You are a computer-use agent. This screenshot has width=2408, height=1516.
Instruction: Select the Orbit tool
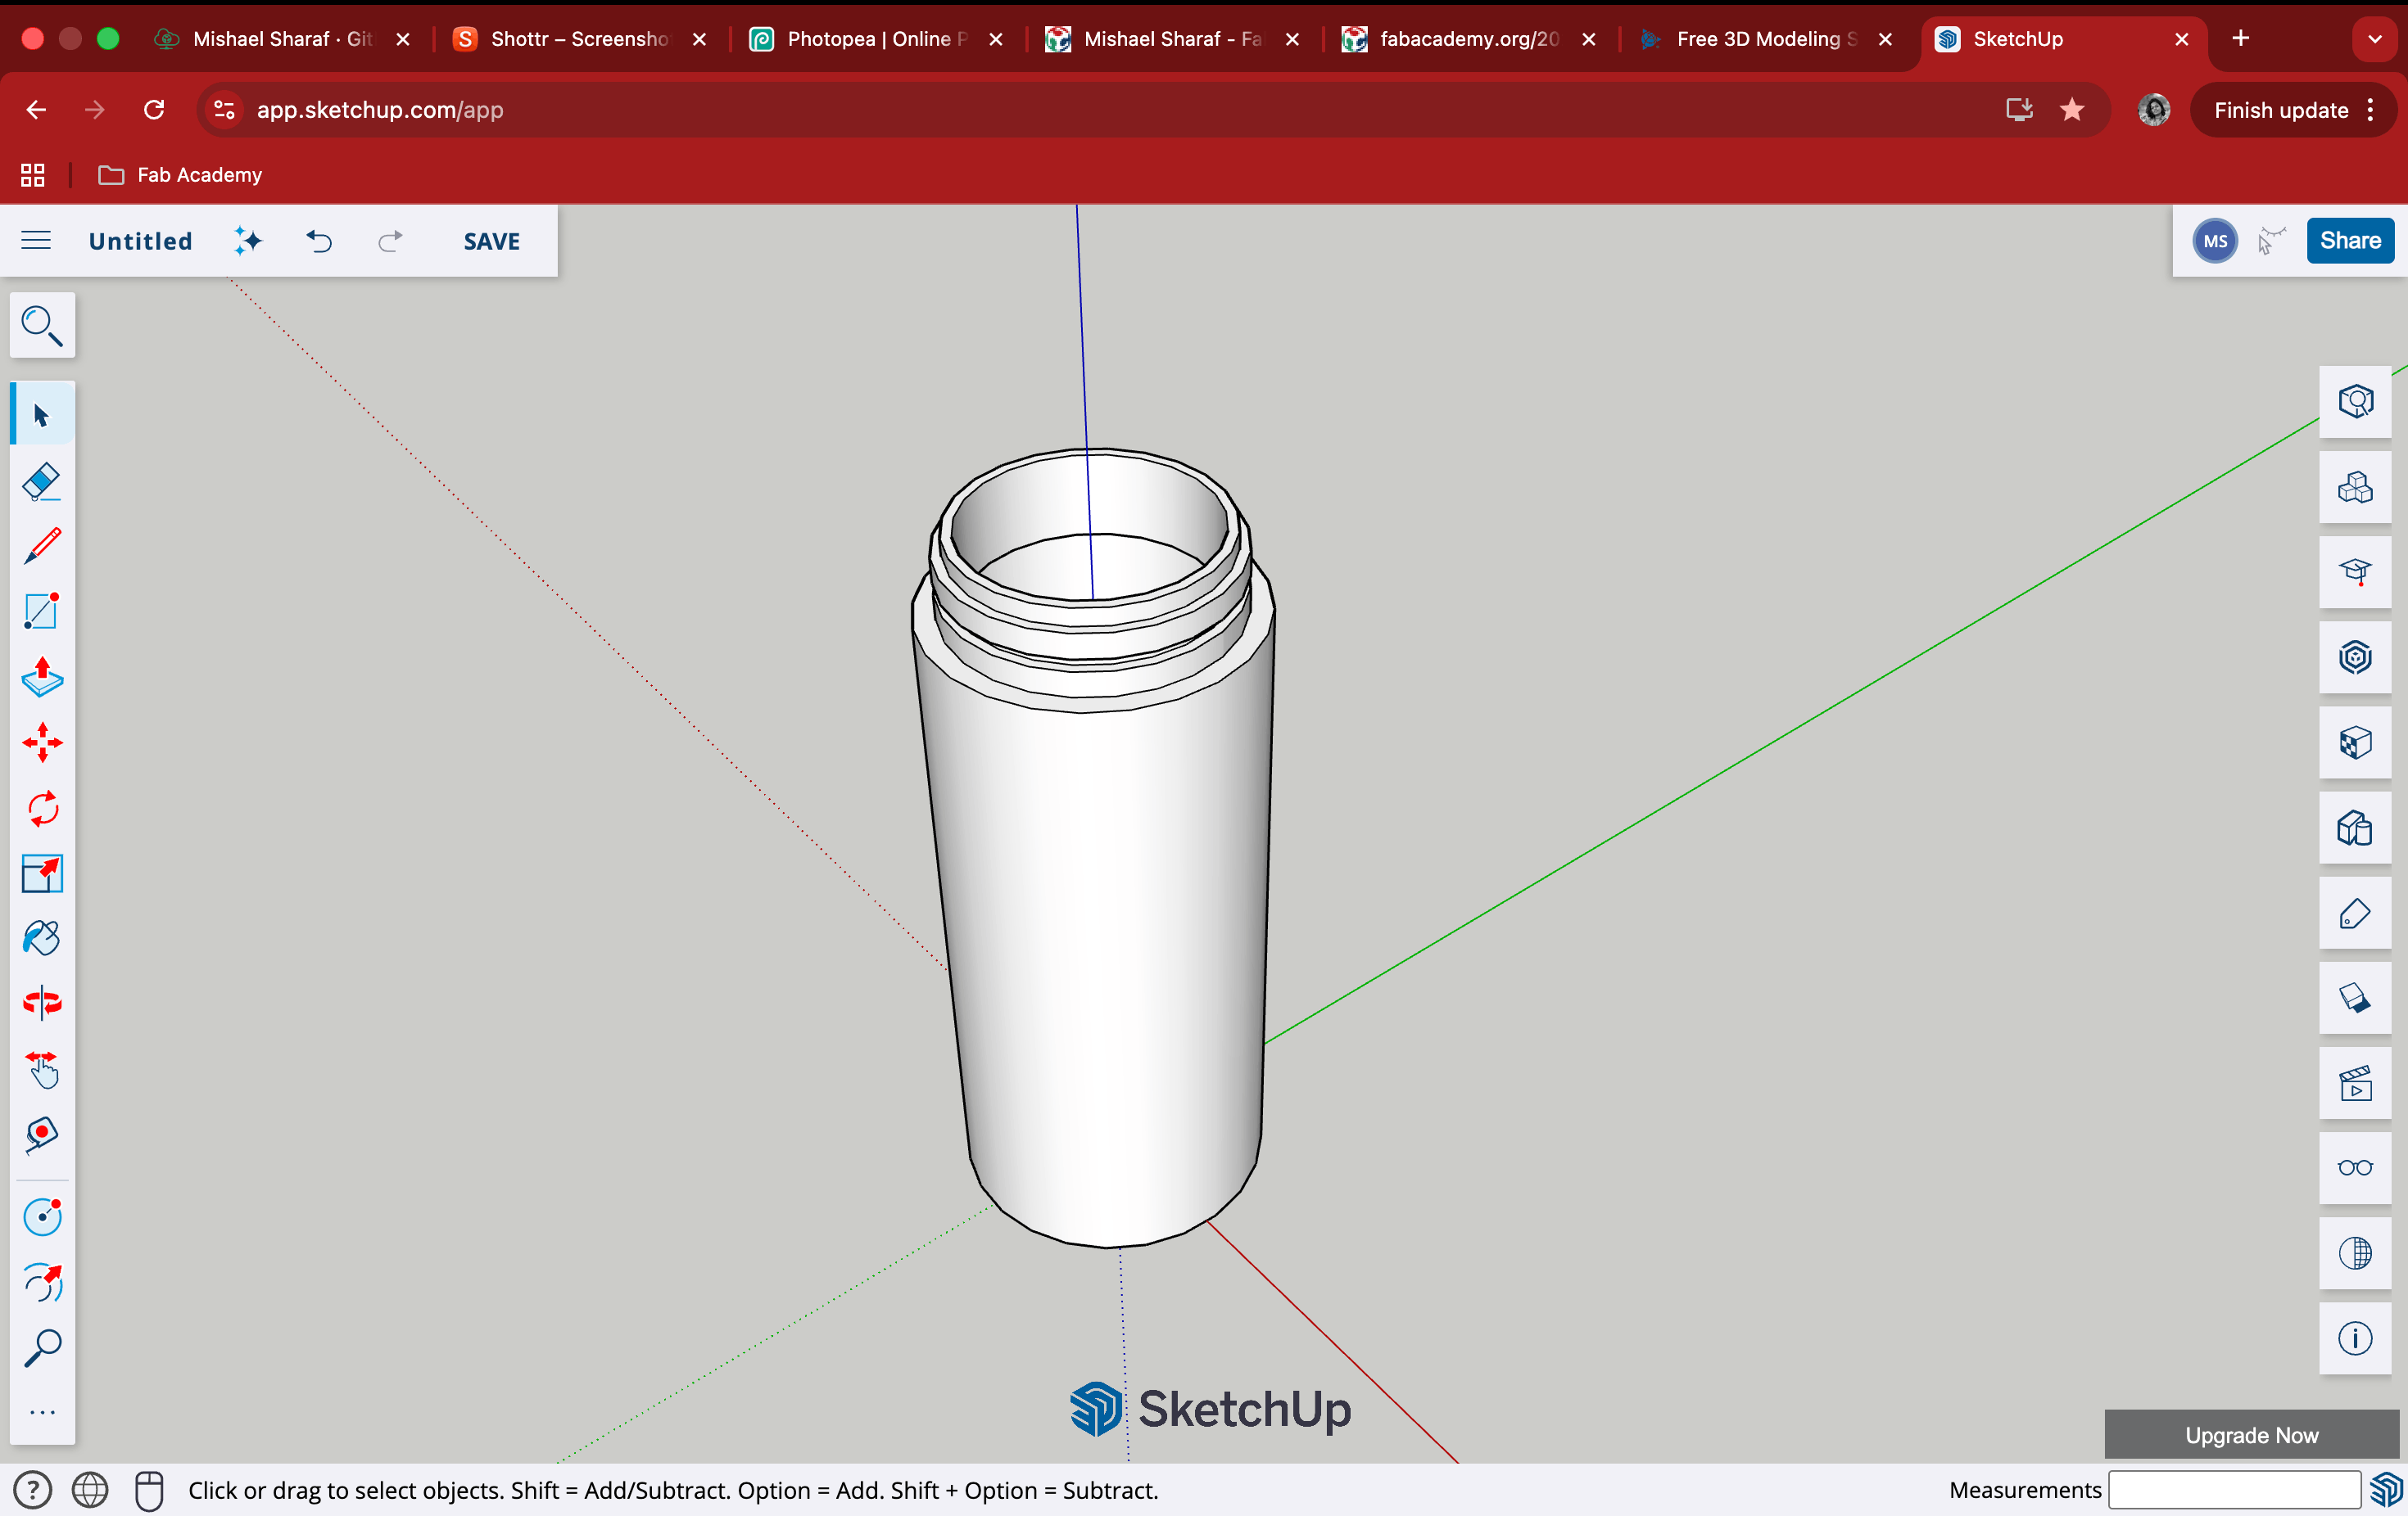point(42,1002)
